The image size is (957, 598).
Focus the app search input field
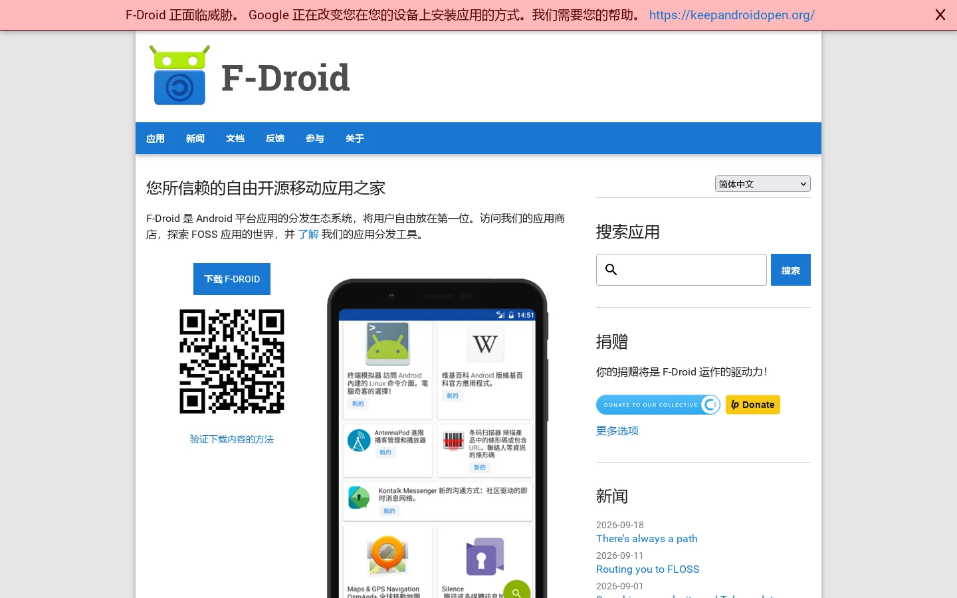681,270
